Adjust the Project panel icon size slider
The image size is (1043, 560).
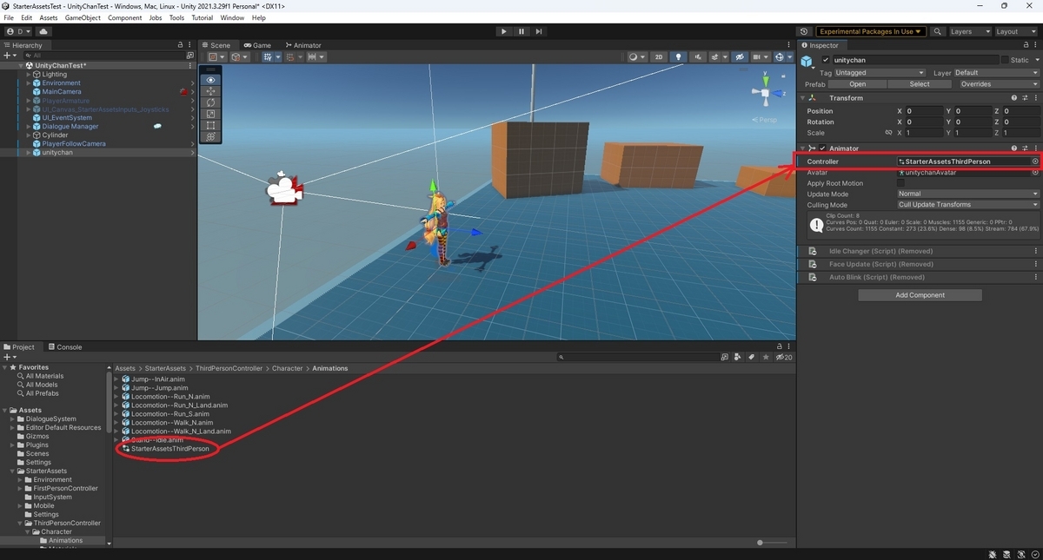(x=761, y=543)
